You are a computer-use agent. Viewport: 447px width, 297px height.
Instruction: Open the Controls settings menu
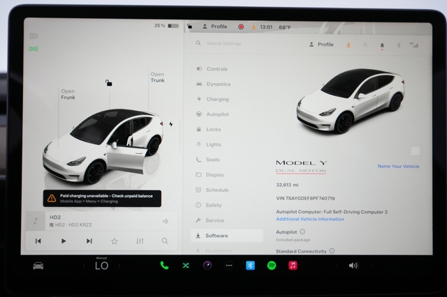click(212, 69)
